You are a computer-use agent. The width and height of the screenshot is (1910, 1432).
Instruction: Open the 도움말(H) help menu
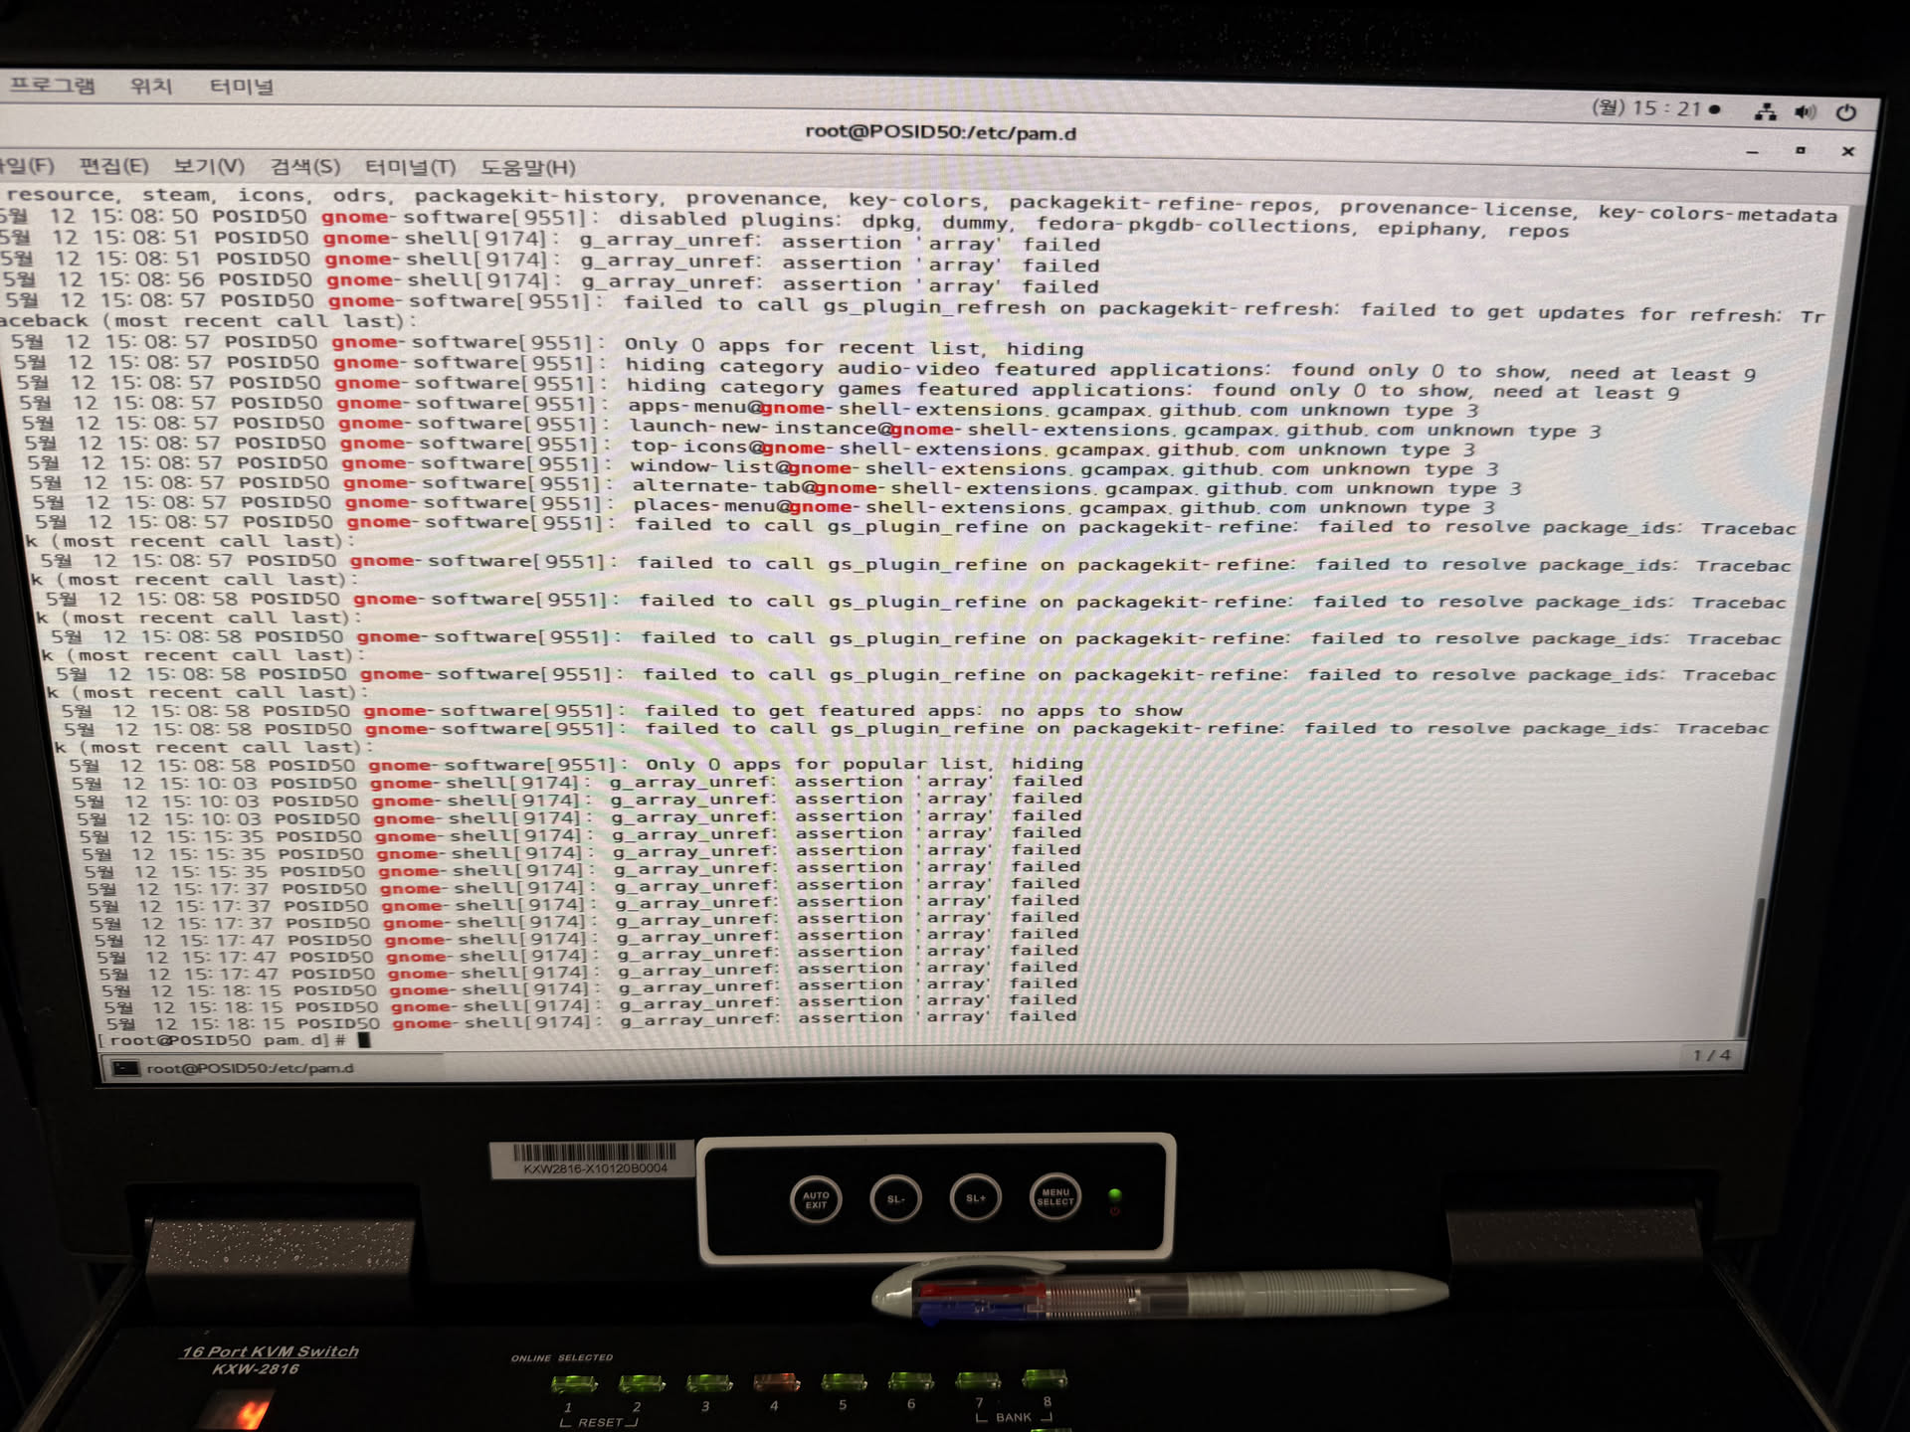(x=527, y=168)
